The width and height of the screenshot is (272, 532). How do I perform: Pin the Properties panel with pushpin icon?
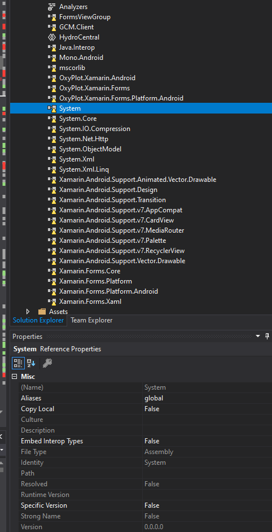pos(267,336)
